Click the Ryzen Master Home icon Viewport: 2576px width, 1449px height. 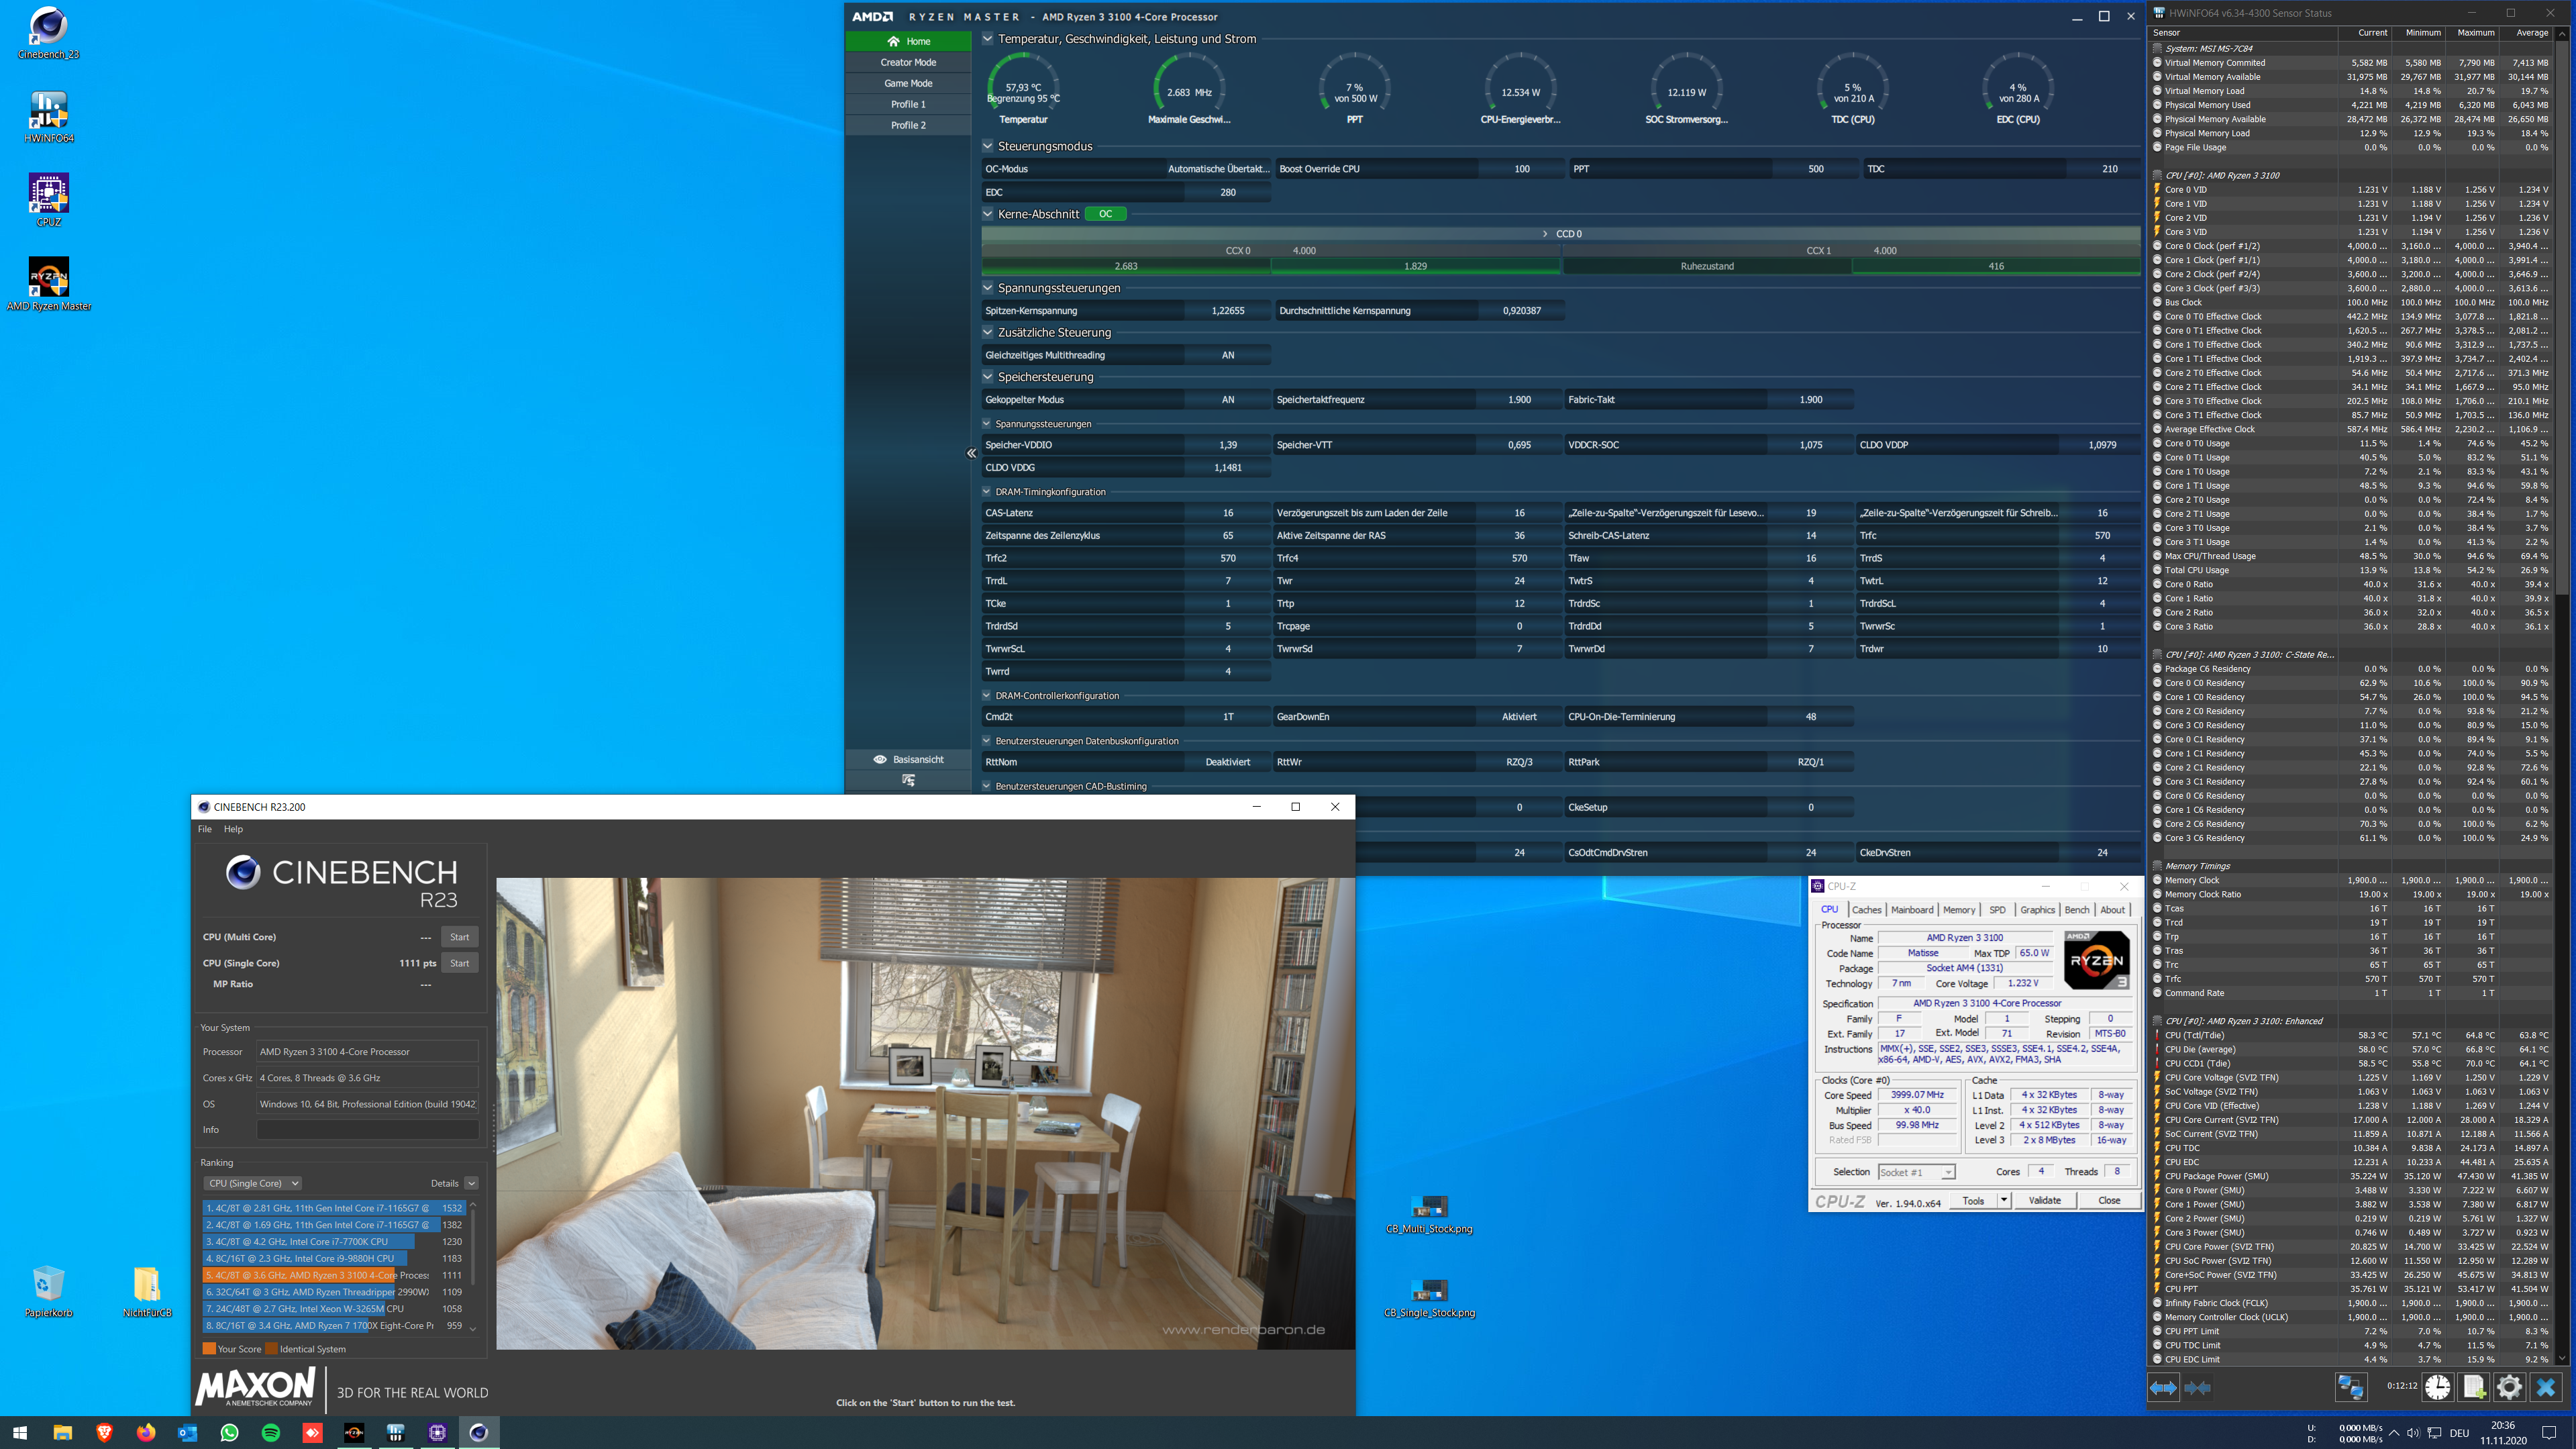click(x=893, y=41)
